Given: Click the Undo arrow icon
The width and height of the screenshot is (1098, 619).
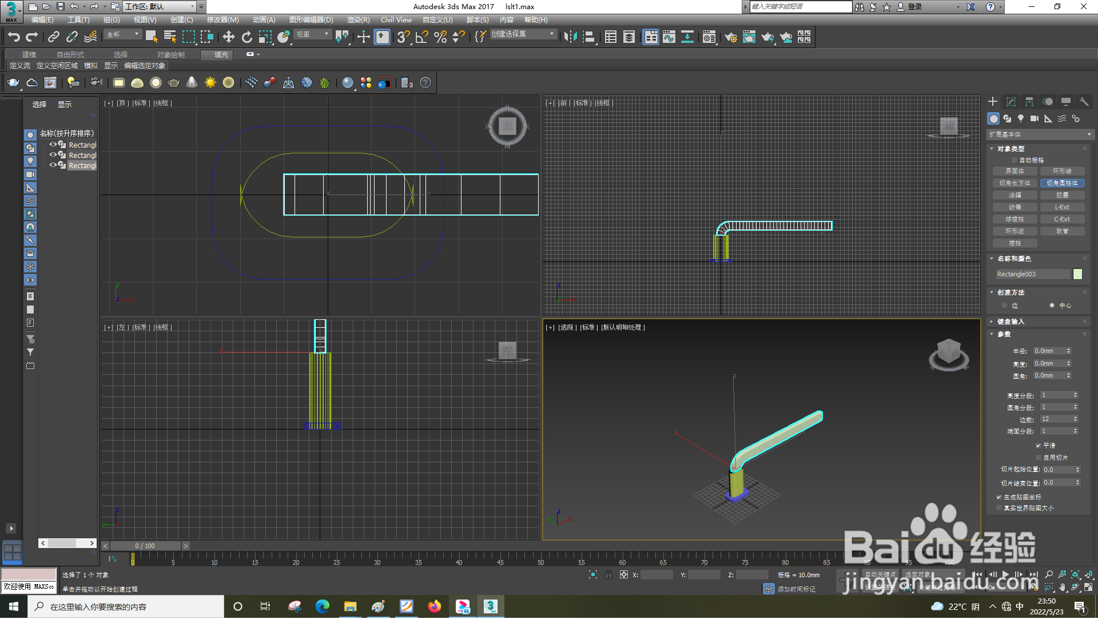Looking at the screenshot, I should (x=14, y=37).
